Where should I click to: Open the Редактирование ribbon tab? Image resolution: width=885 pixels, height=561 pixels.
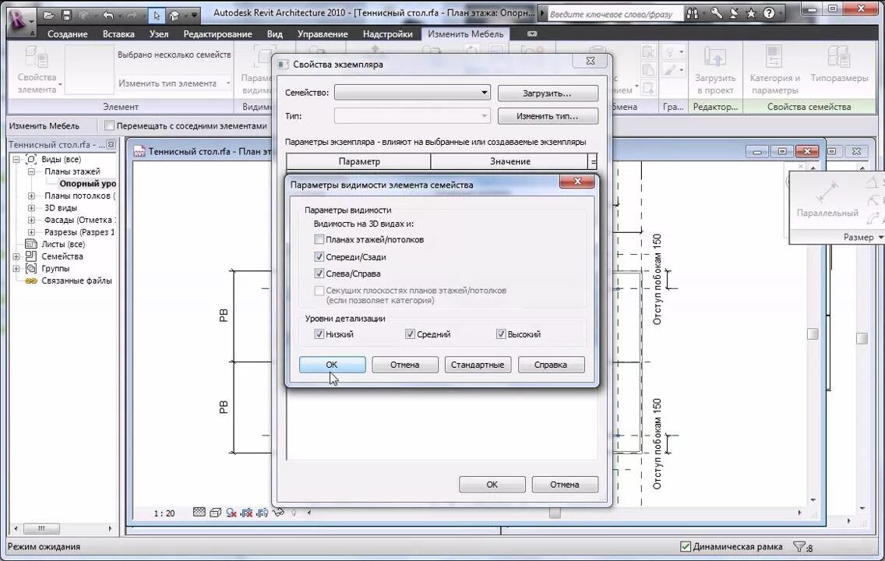coord(217,34)
